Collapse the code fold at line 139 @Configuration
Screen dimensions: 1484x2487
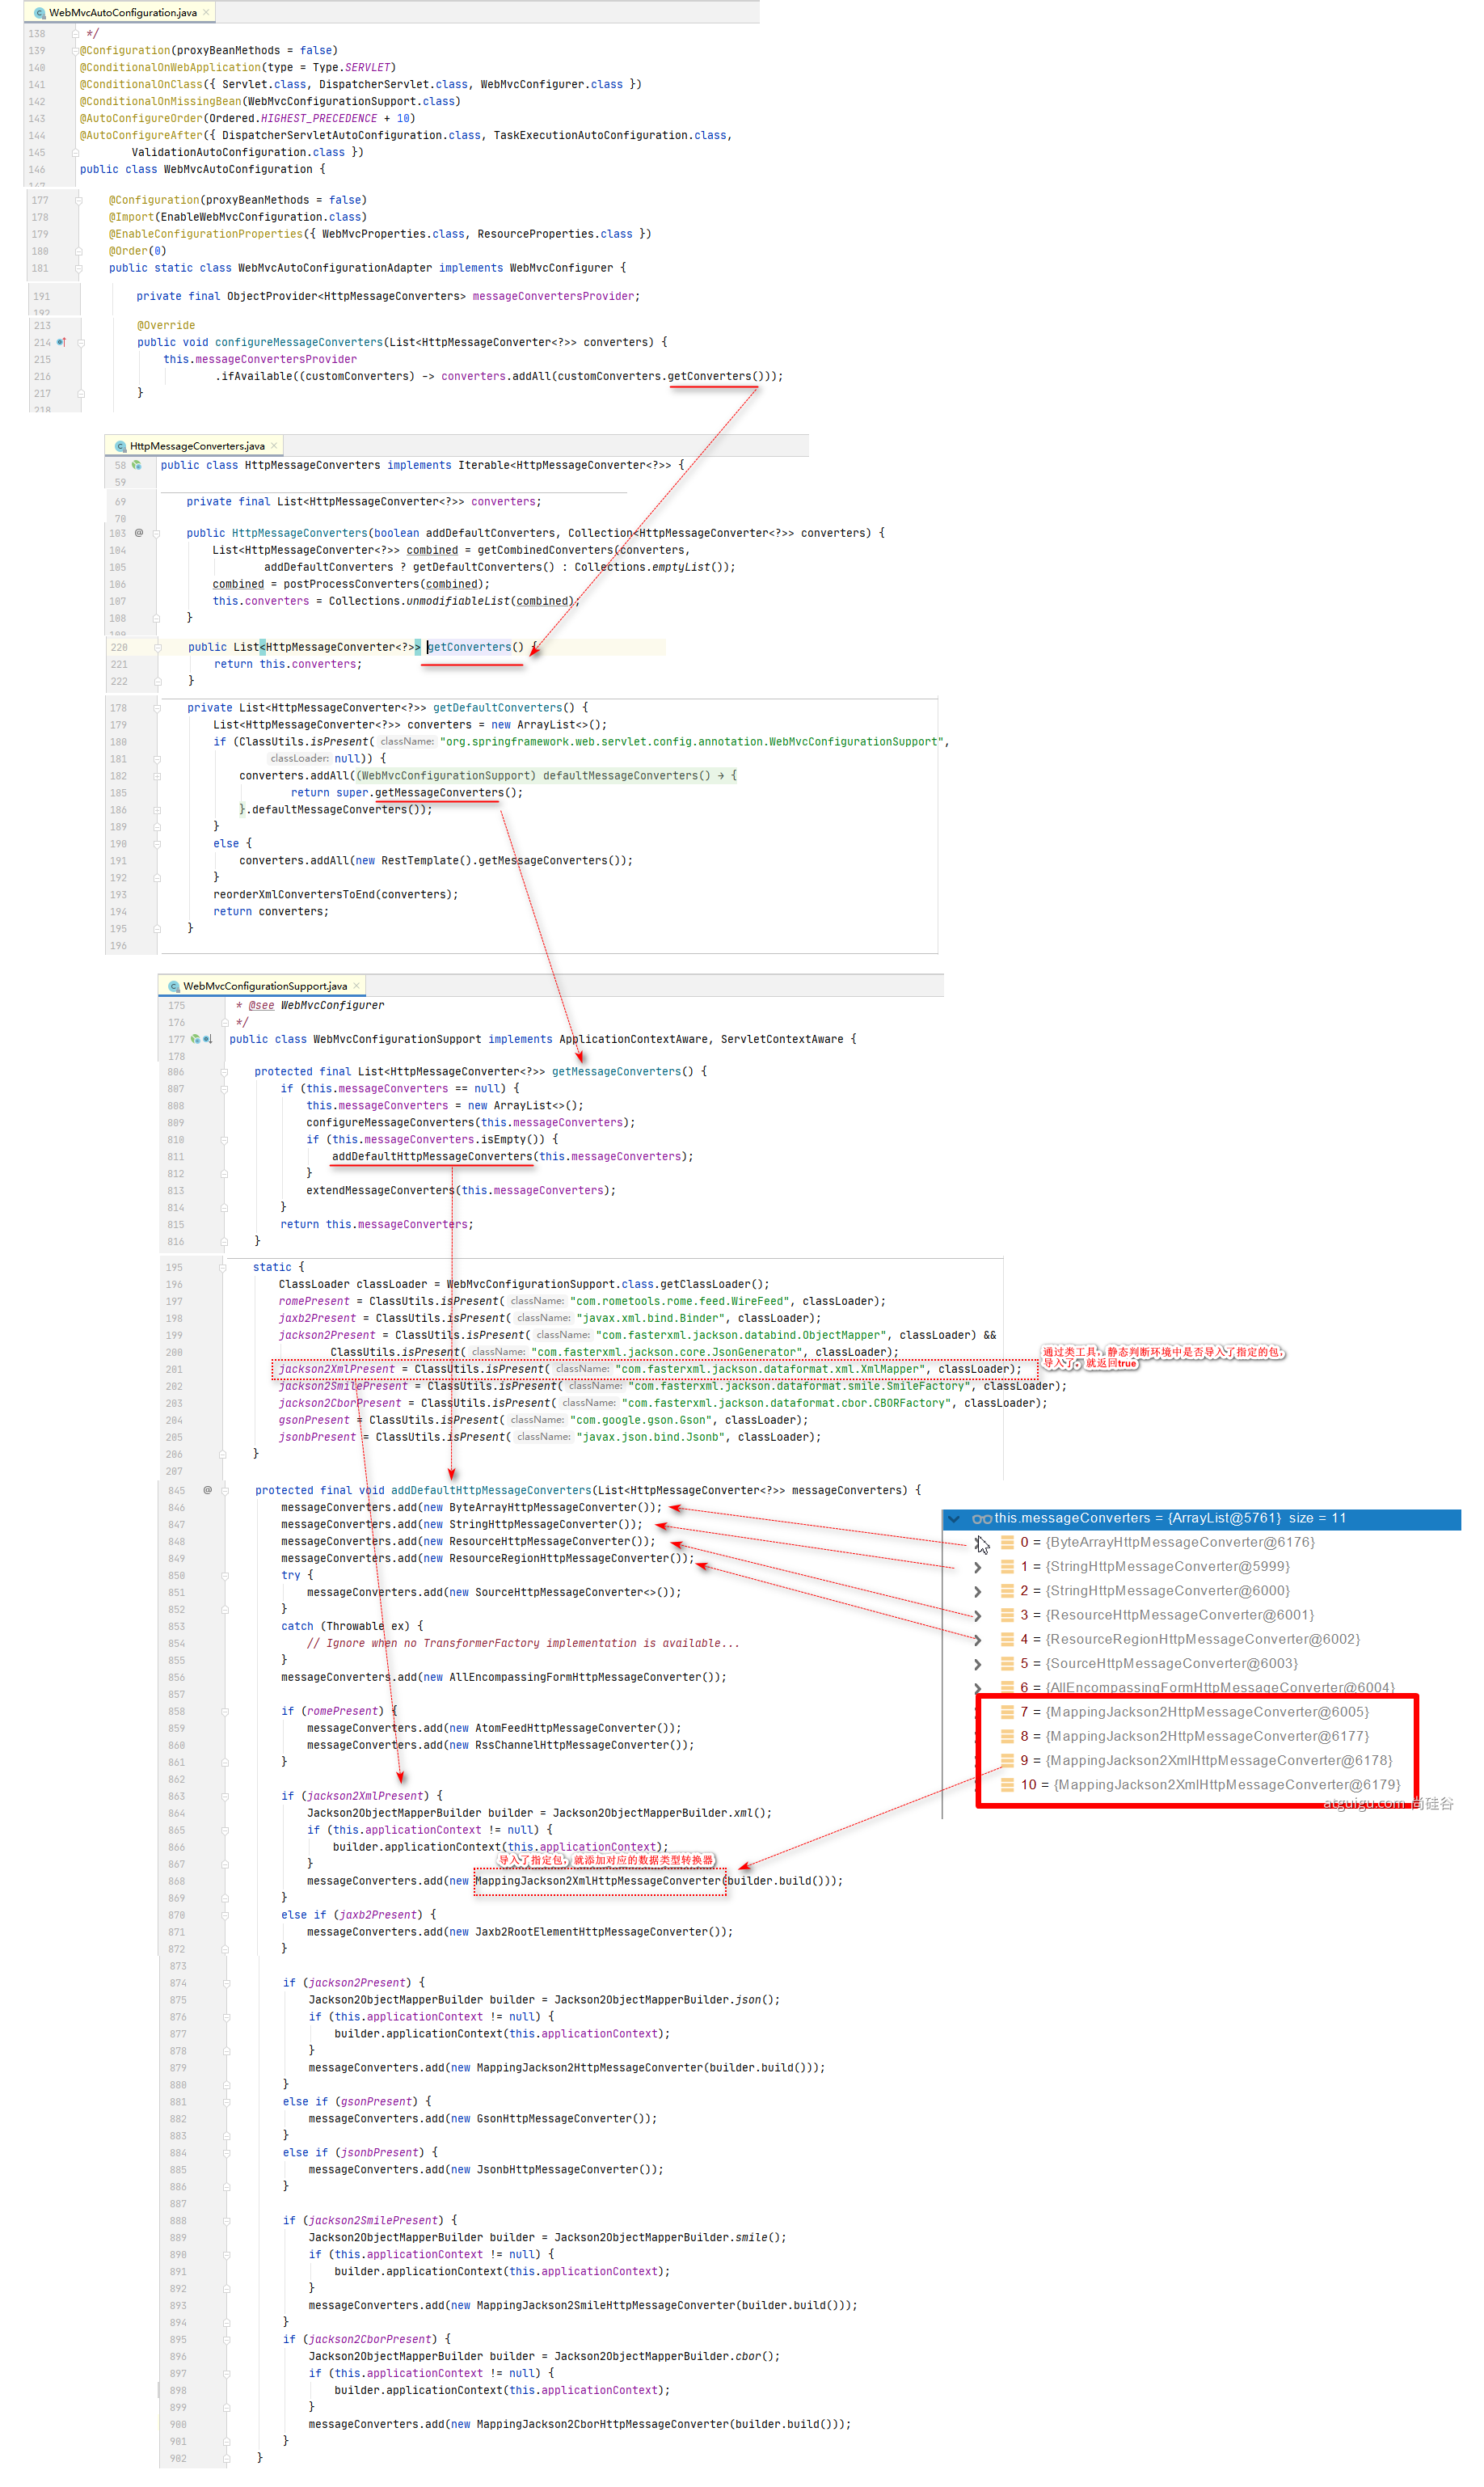coord(75,50)
